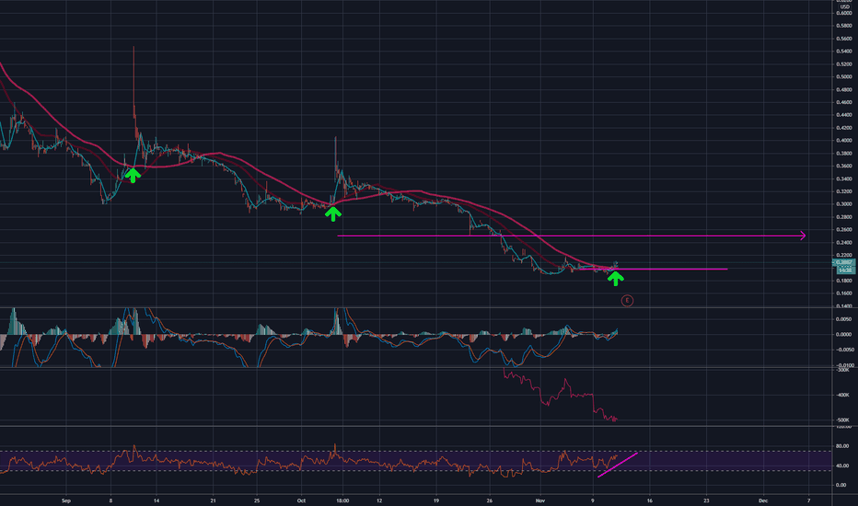Click the 0.4000 price axis label
The width and height of the screenshot is (858, 506).
844,140
